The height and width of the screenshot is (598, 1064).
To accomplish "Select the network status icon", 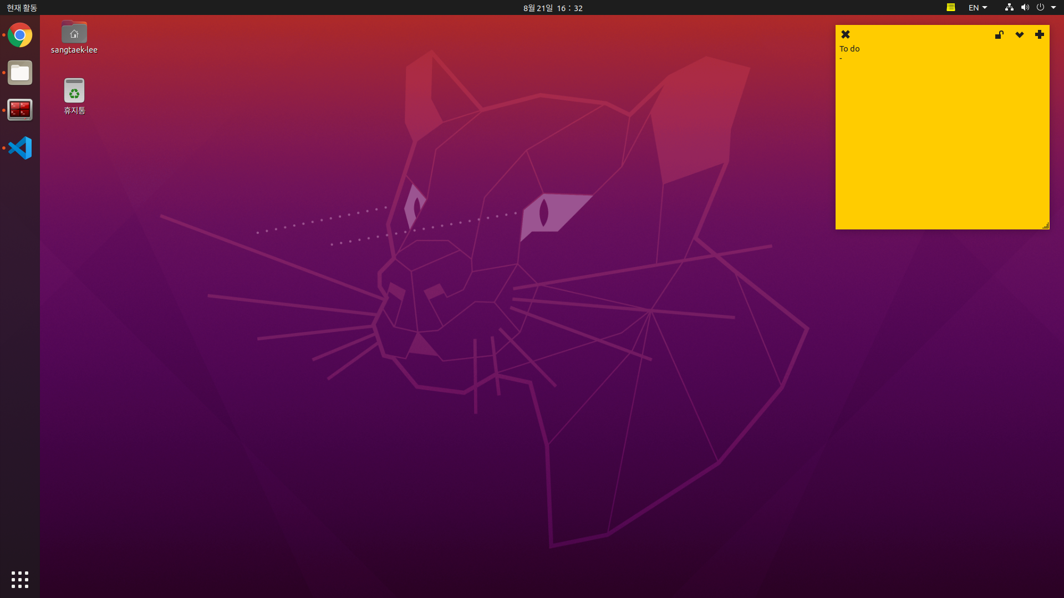I will point(1009,7).
